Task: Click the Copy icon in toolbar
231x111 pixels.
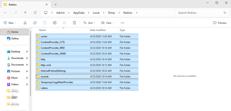Action: pyautogui.click(x=35, y=23)
